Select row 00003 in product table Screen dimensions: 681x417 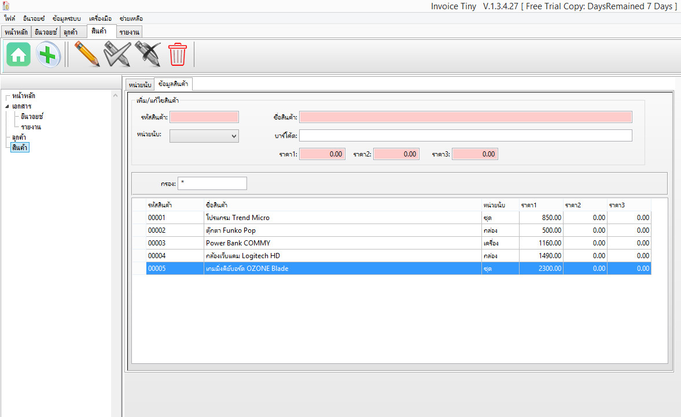coord(392,243)
